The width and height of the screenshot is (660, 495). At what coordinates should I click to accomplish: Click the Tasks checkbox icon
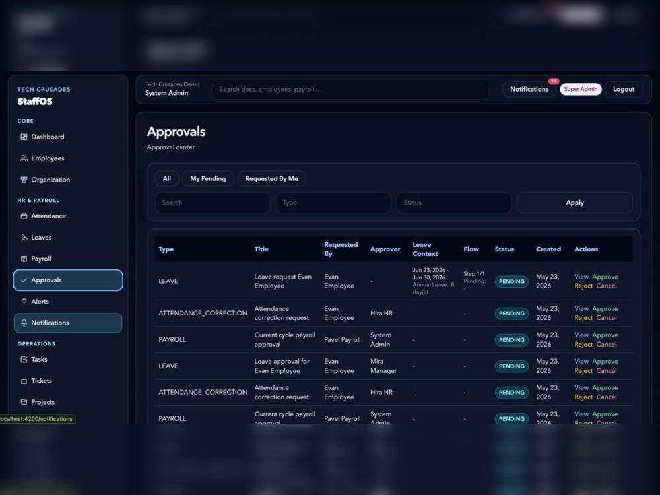pos(24,360)
